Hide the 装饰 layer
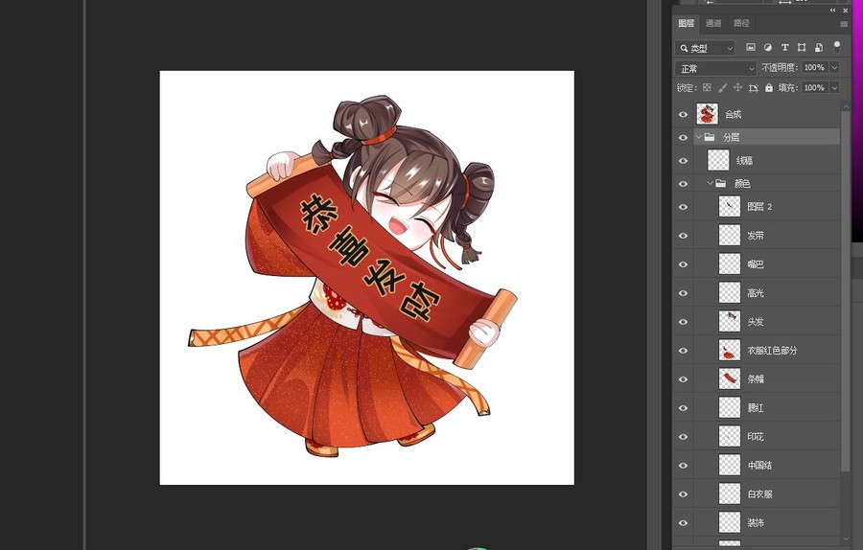The image size is (863, 550). coord(683,523)
